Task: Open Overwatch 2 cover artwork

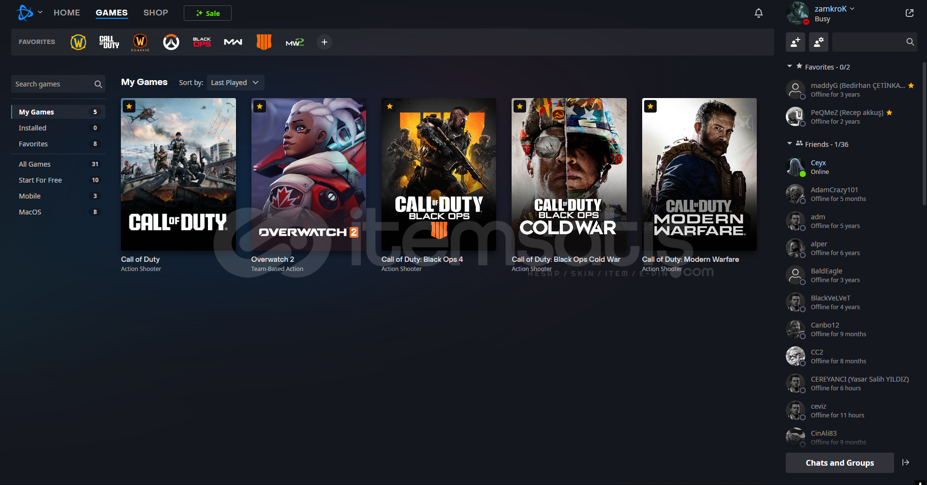Action: [x=309, y=174]
